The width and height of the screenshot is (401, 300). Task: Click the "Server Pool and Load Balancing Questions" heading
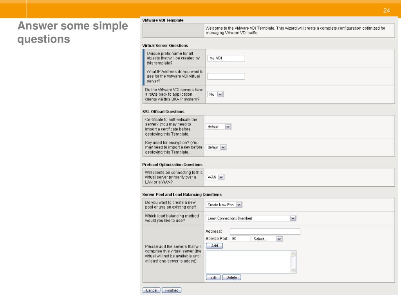[182, 195]
